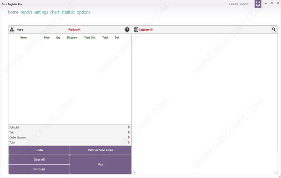281x178 pixels.
Task: Click the category grid icon
Action: click(x=136, y=30)
